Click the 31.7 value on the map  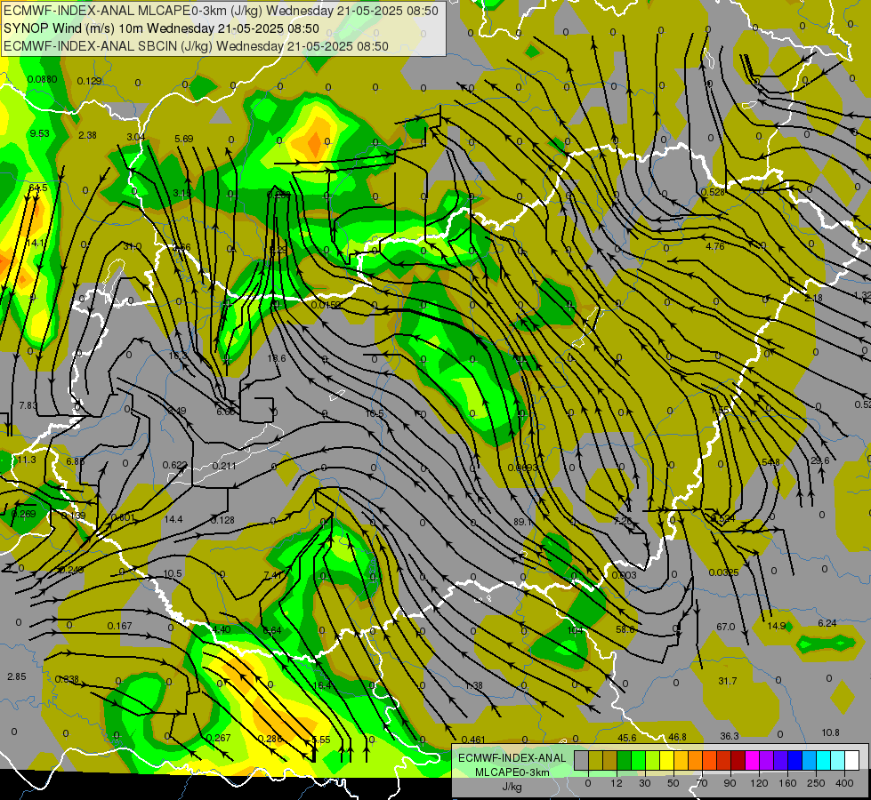727,681
